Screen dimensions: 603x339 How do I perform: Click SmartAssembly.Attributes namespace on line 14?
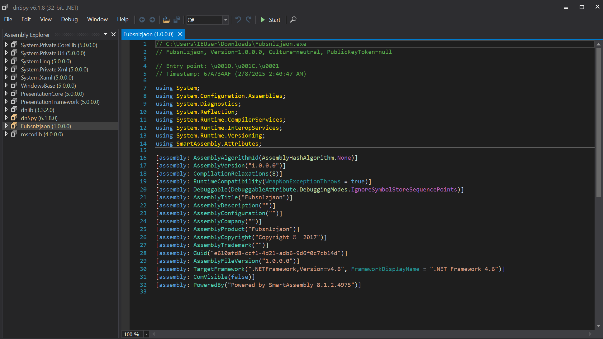click(x=217, y=144)
